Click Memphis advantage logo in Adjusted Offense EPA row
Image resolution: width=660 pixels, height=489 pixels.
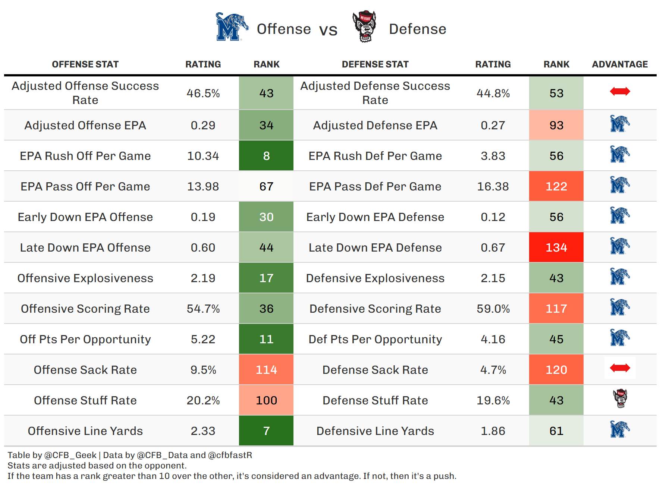pyautogui.click(x=620, y=124)
